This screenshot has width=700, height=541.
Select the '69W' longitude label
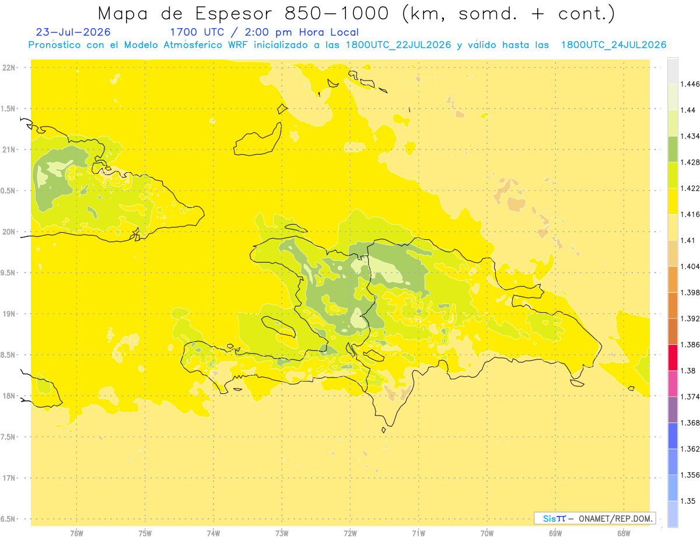(x=555, y=533)
